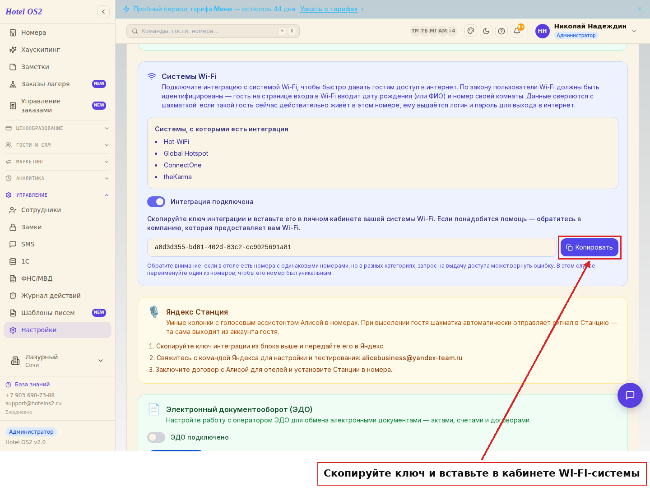Open Журнал действий log
Screen dimensions: 650x496
[57, 296]
